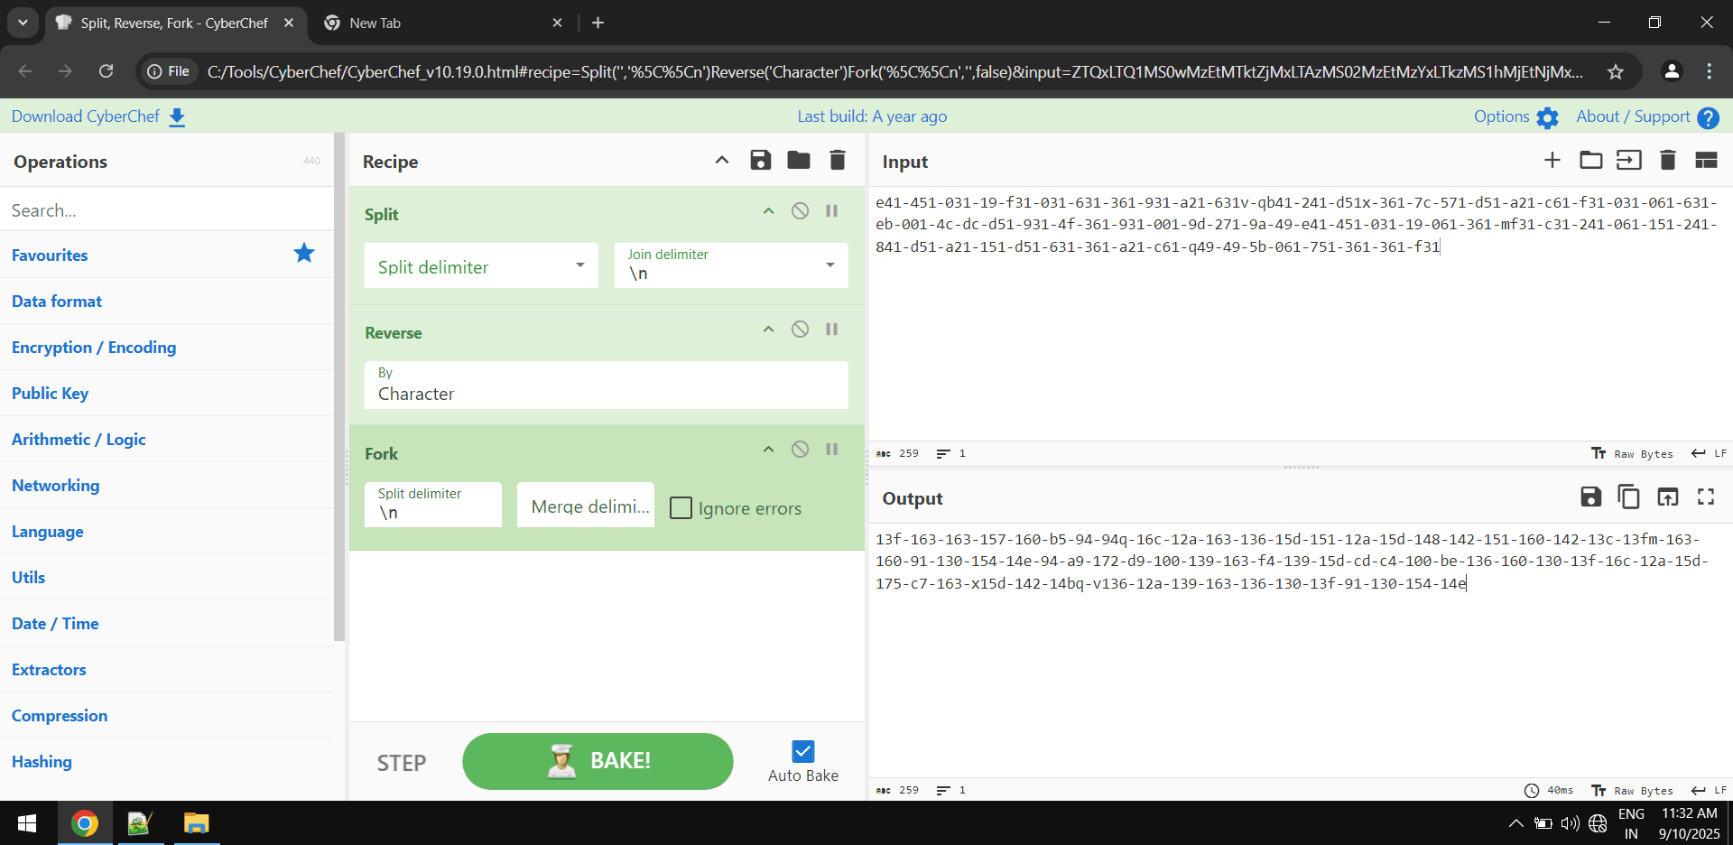The image size is (1733, 845).
Task: Click the operations Search box
Action: click(167, 210)
